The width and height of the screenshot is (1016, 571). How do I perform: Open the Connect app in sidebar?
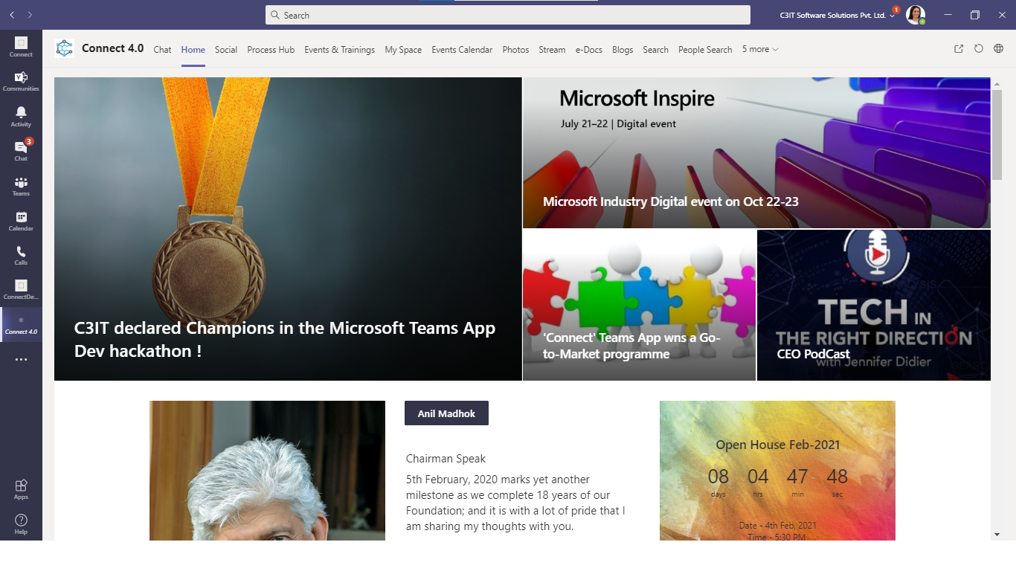tap(21, 47)
